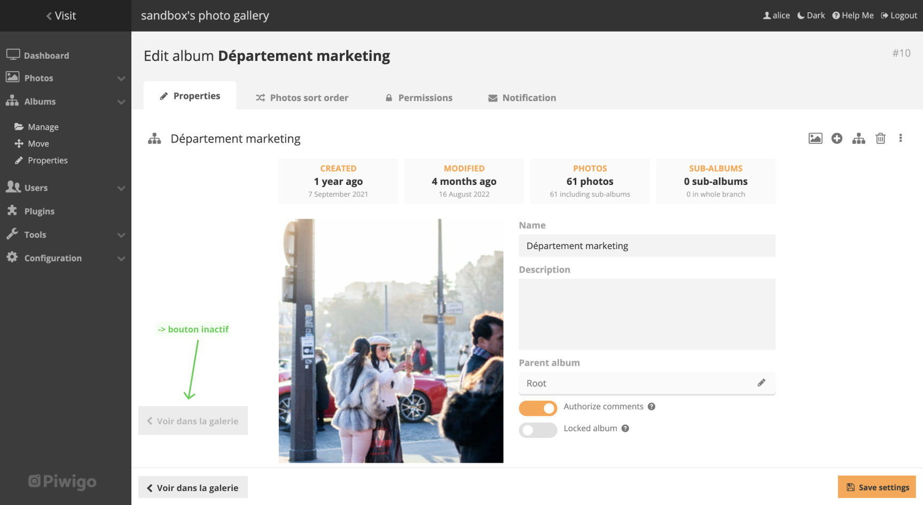Viewport: 923px width, 505px height.
Task: Click the Piwigo logo at bottom left
Action: (x=61, y=481)
